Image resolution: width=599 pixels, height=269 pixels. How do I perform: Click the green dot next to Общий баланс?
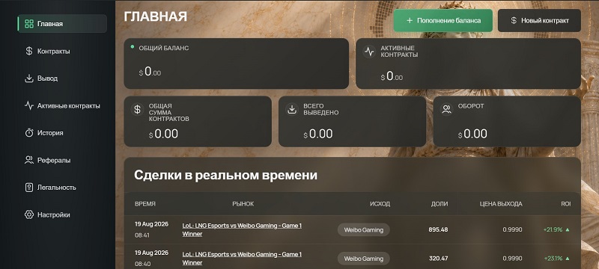[133, 47]
